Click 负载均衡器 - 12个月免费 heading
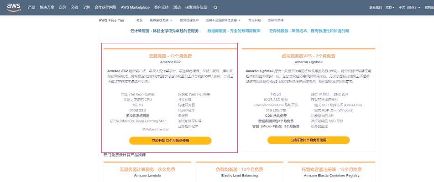Image resolution: width=434 pixels, height=182 pixels. pos(240,170)
